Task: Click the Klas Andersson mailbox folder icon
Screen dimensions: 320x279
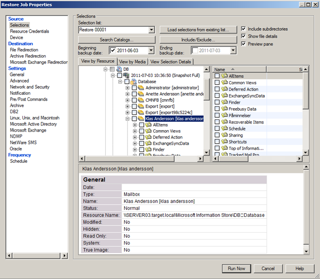Action: click(141, 118)
